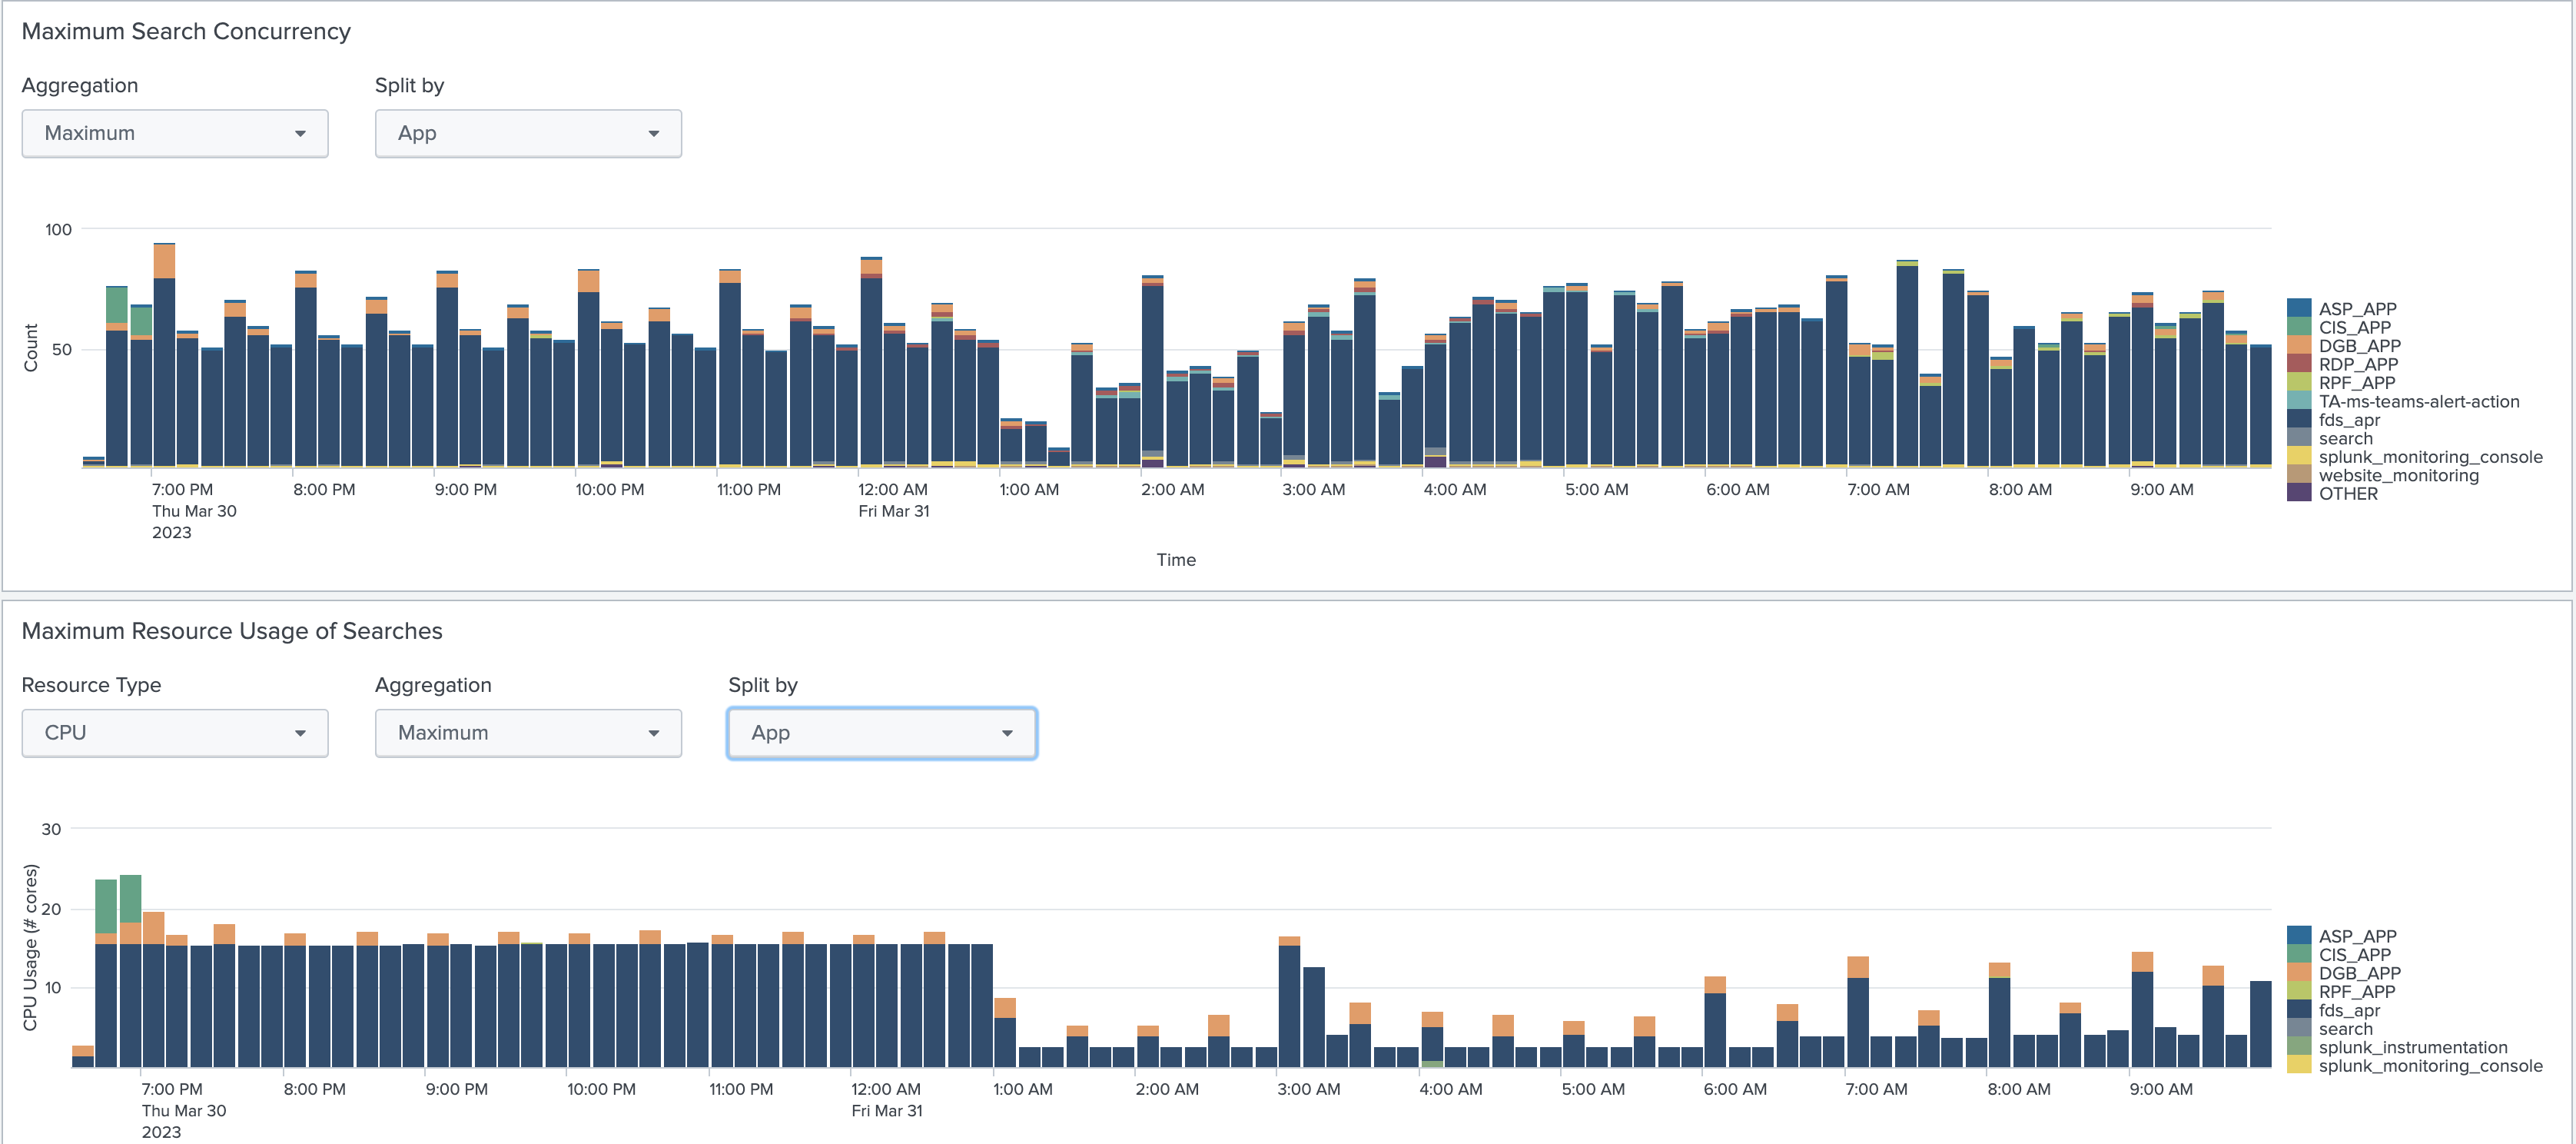Click splunk_instrumentation legend swatch
The image size is (2576, 1144).
coord(2299,1047)
